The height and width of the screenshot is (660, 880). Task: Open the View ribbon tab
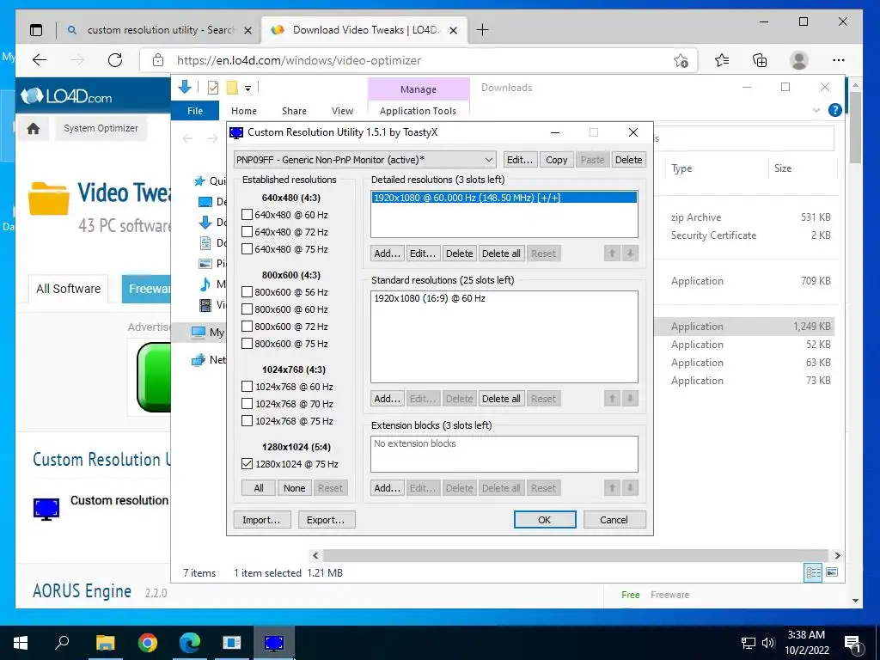[342, 111]
